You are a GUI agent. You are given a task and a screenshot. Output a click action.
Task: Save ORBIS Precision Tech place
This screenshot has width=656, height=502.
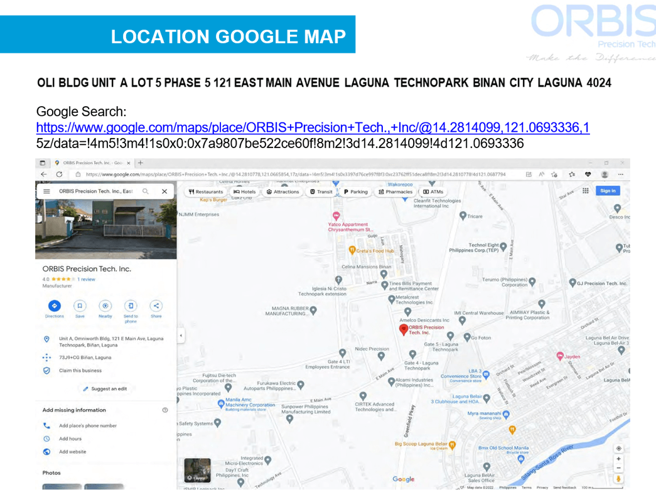pyautogui.click(x=80, y=306)
